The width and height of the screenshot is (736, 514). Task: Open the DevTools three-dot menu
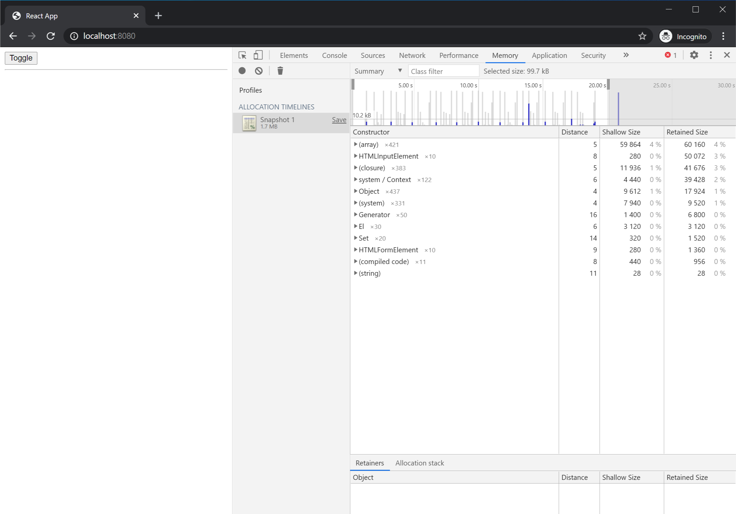pyautogui.click(x=711, y=55)
